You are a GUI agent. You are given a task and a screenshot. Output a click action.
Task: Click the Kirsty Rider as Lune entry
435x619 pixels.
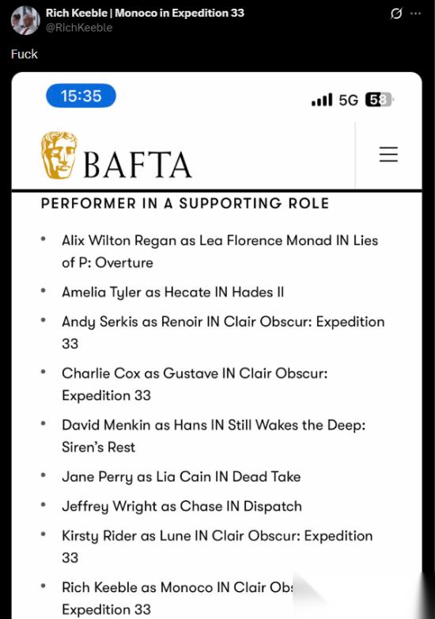[x=217, y=547]
